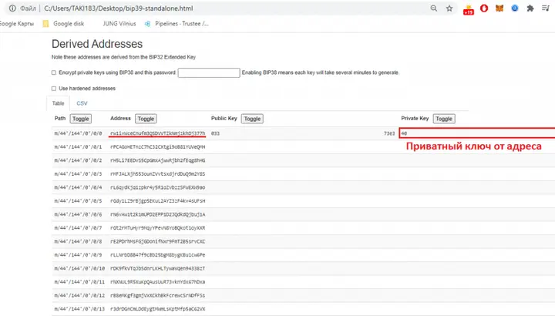Select the address on row m/44'/144'/0'/0/7

(157, 228)
